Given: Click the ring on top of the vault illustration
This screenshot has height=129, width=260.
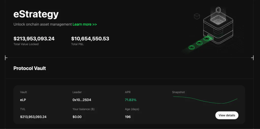Looking at the screenshot, I should [x=218, y=10].
